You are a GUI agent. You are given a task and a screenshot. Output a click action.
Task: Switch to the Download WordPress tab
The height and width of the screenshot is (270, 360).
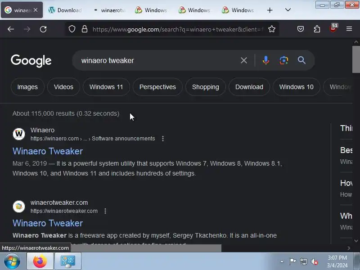tap(65, 10)
